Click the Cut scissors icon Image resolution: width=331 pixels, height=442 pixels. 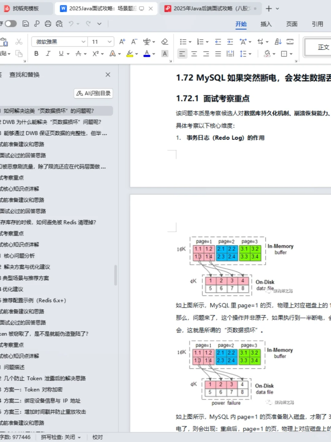pos(19,42)
